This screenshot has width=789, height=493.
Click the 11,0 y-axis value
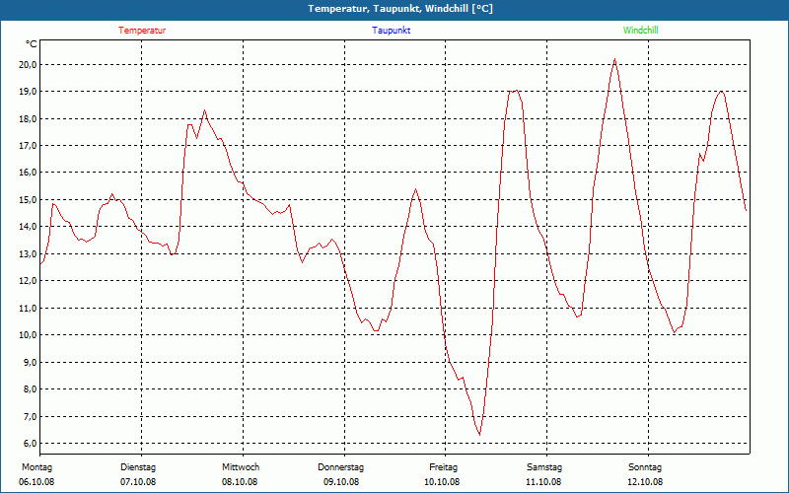click(x=28, y=308)
